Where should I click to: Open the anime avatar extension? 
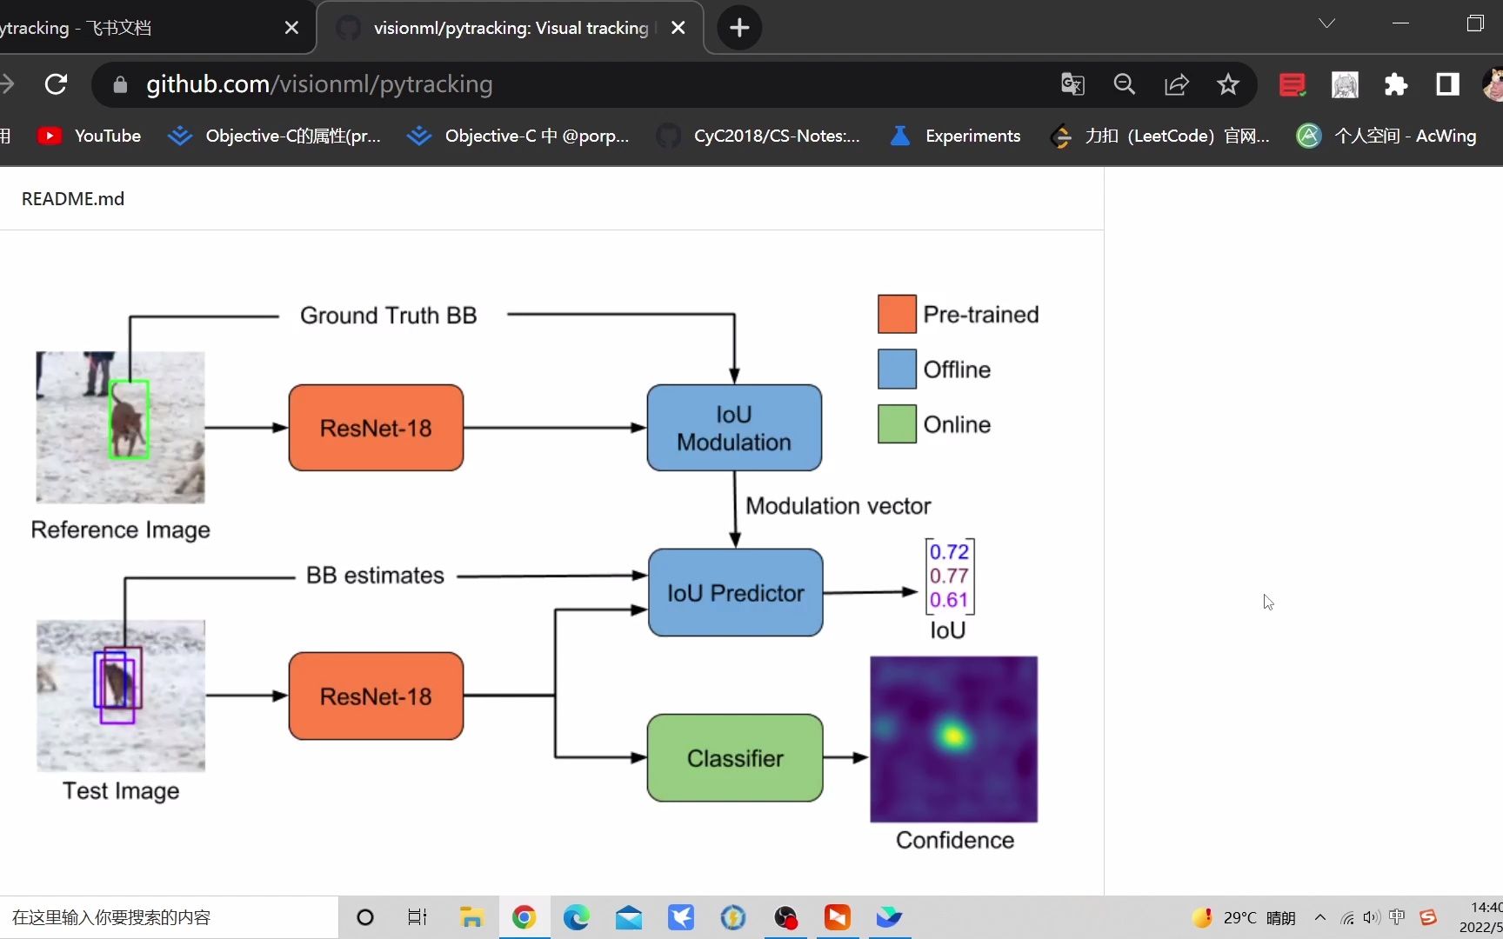[x=1345, y=84]
